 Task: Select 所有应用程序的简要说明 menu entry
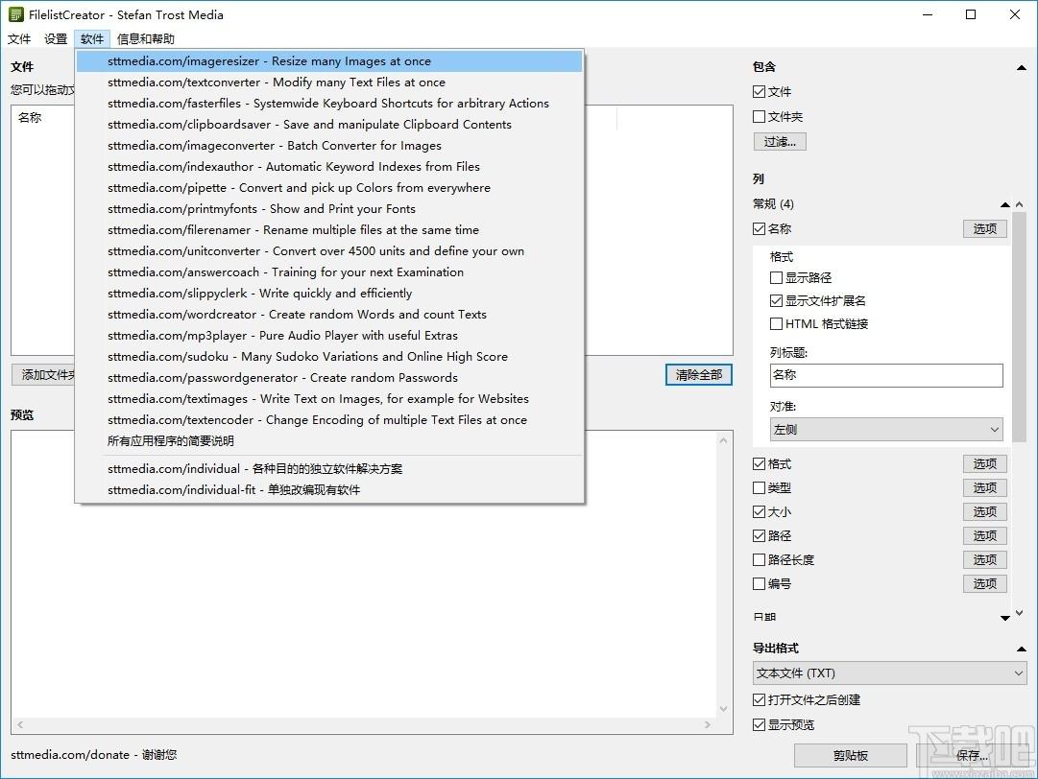pos(329,441)
